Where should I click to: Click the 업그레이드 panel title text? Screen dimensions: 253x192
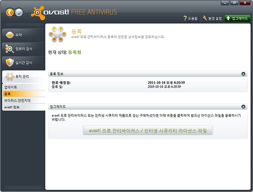(58, 106)
